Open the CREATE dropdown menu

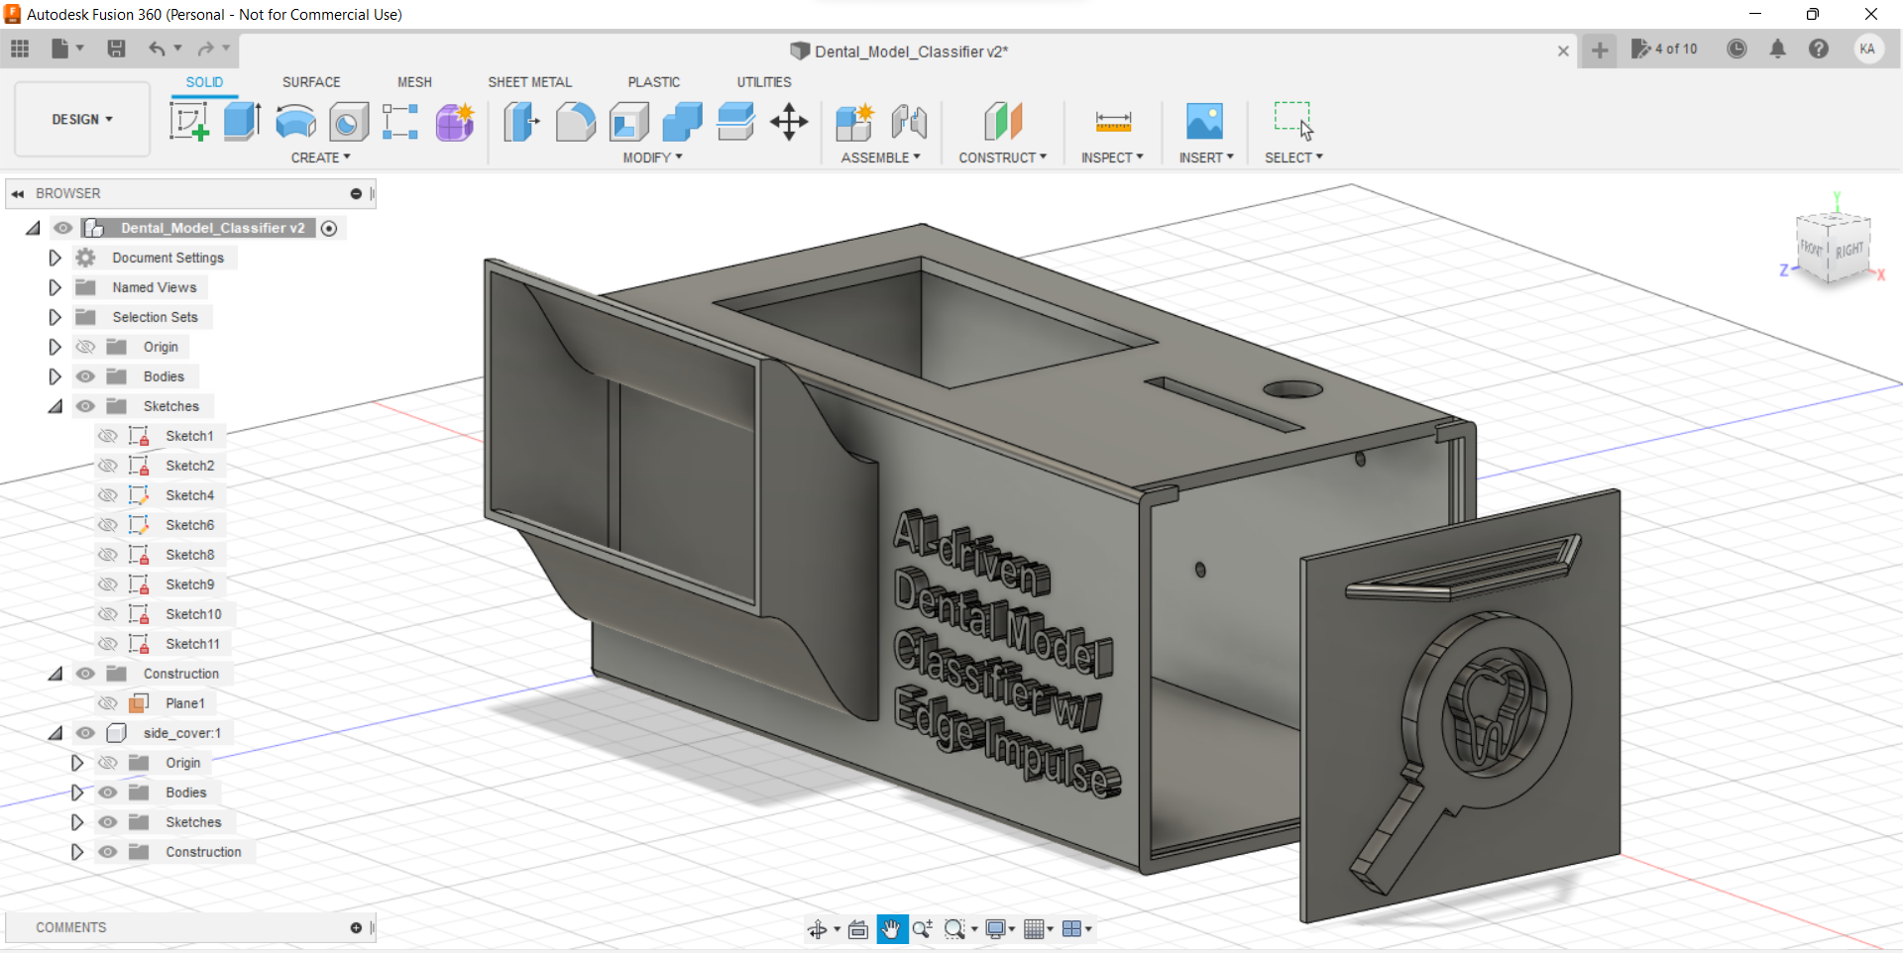(320, 158)
